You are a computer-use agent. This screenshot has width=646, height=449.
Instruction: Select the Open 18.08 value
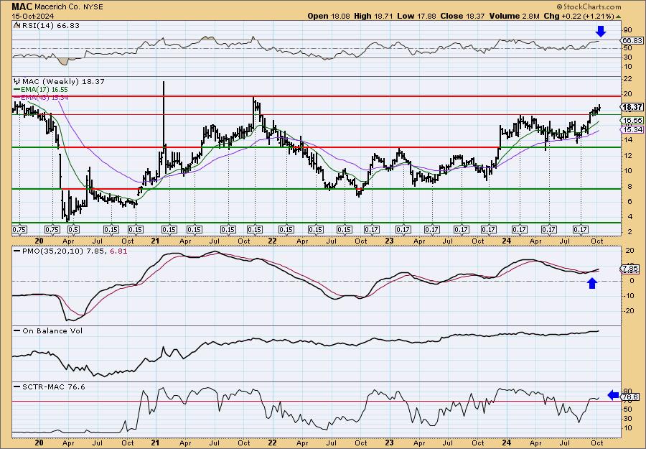[x=328, y=16]
